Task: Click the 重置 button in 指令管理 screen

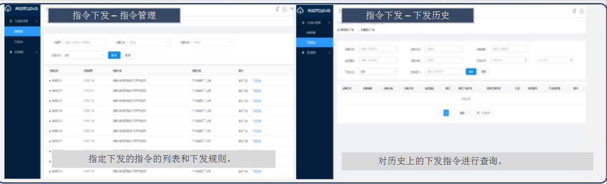Action: click(128, 56)
